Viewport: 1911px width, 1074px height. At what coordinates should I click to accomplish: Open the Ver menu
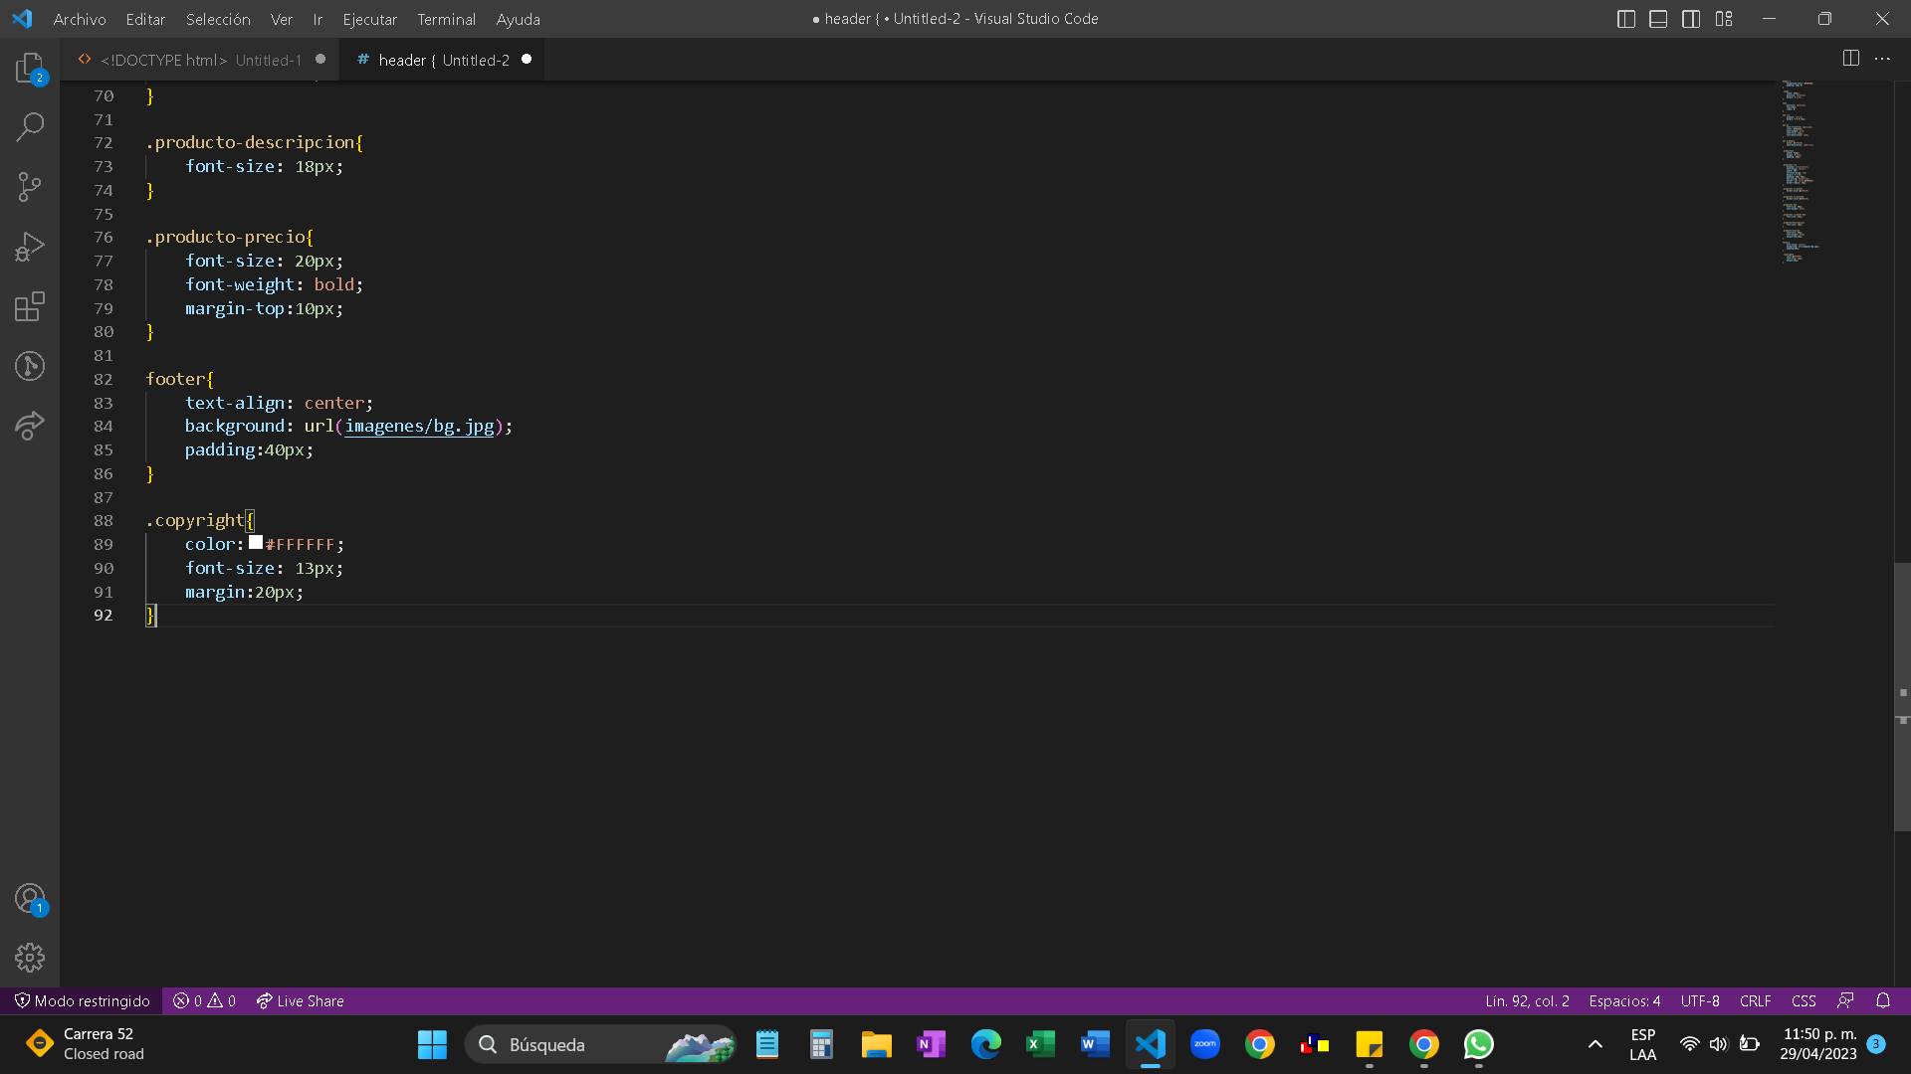pyautogui.click(x=282, y=19)
